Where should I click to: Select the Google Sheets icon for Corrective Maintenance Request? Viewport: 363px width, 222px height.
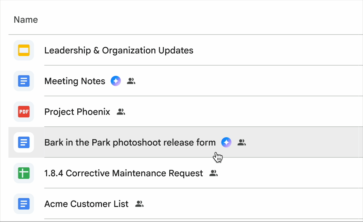[x=24, y=173]
